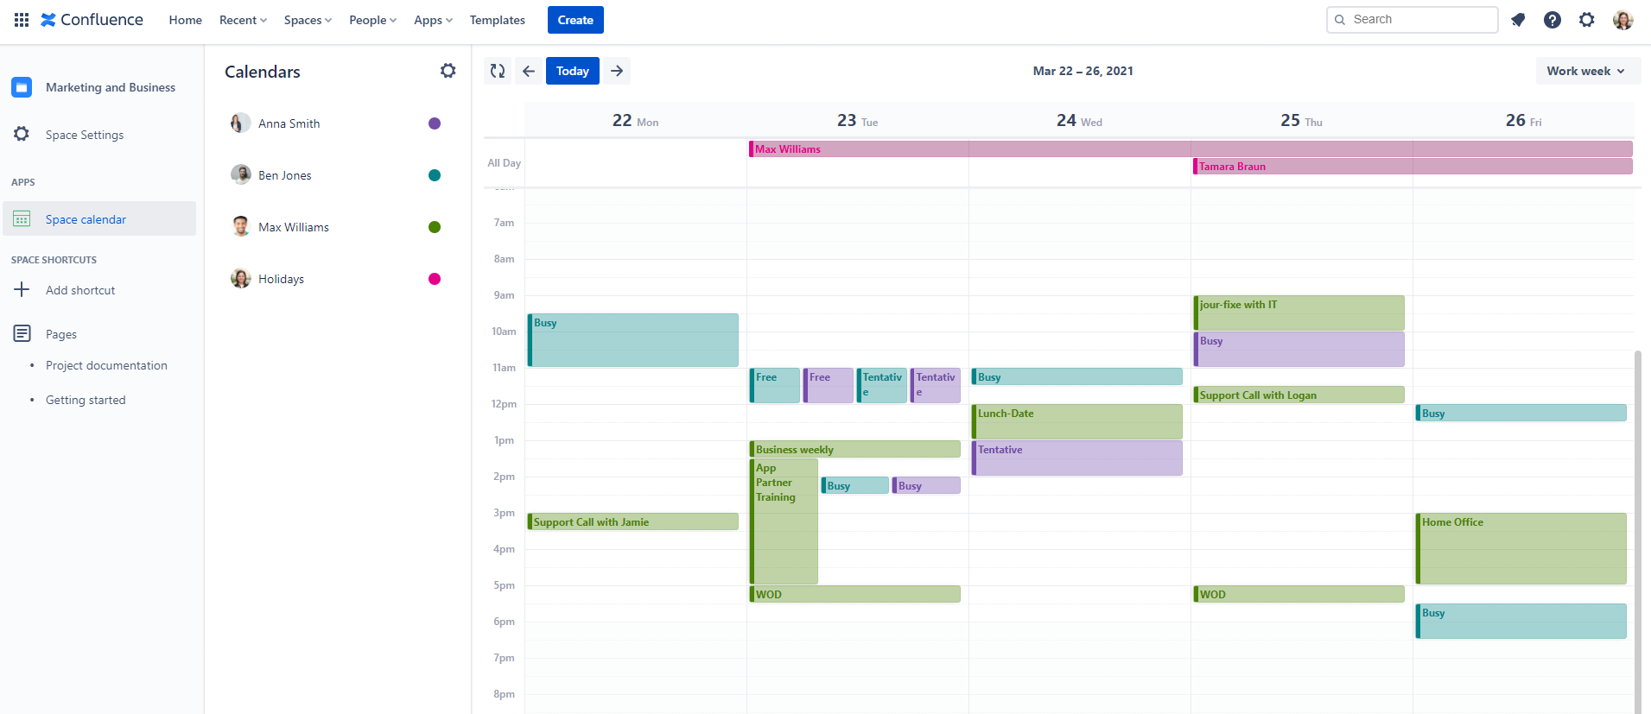
Task: Toggle the Holidays pink color dot
Action: click(x=435, y=279)
